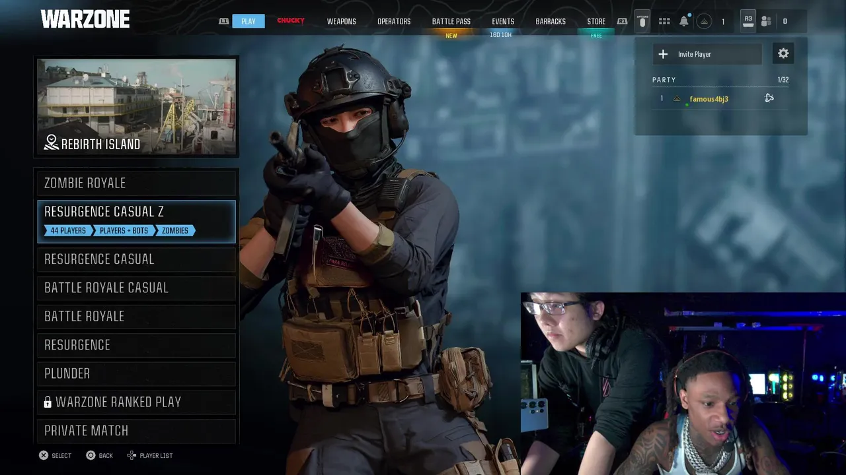Open the friends social icon

click(x=766, y=21)
